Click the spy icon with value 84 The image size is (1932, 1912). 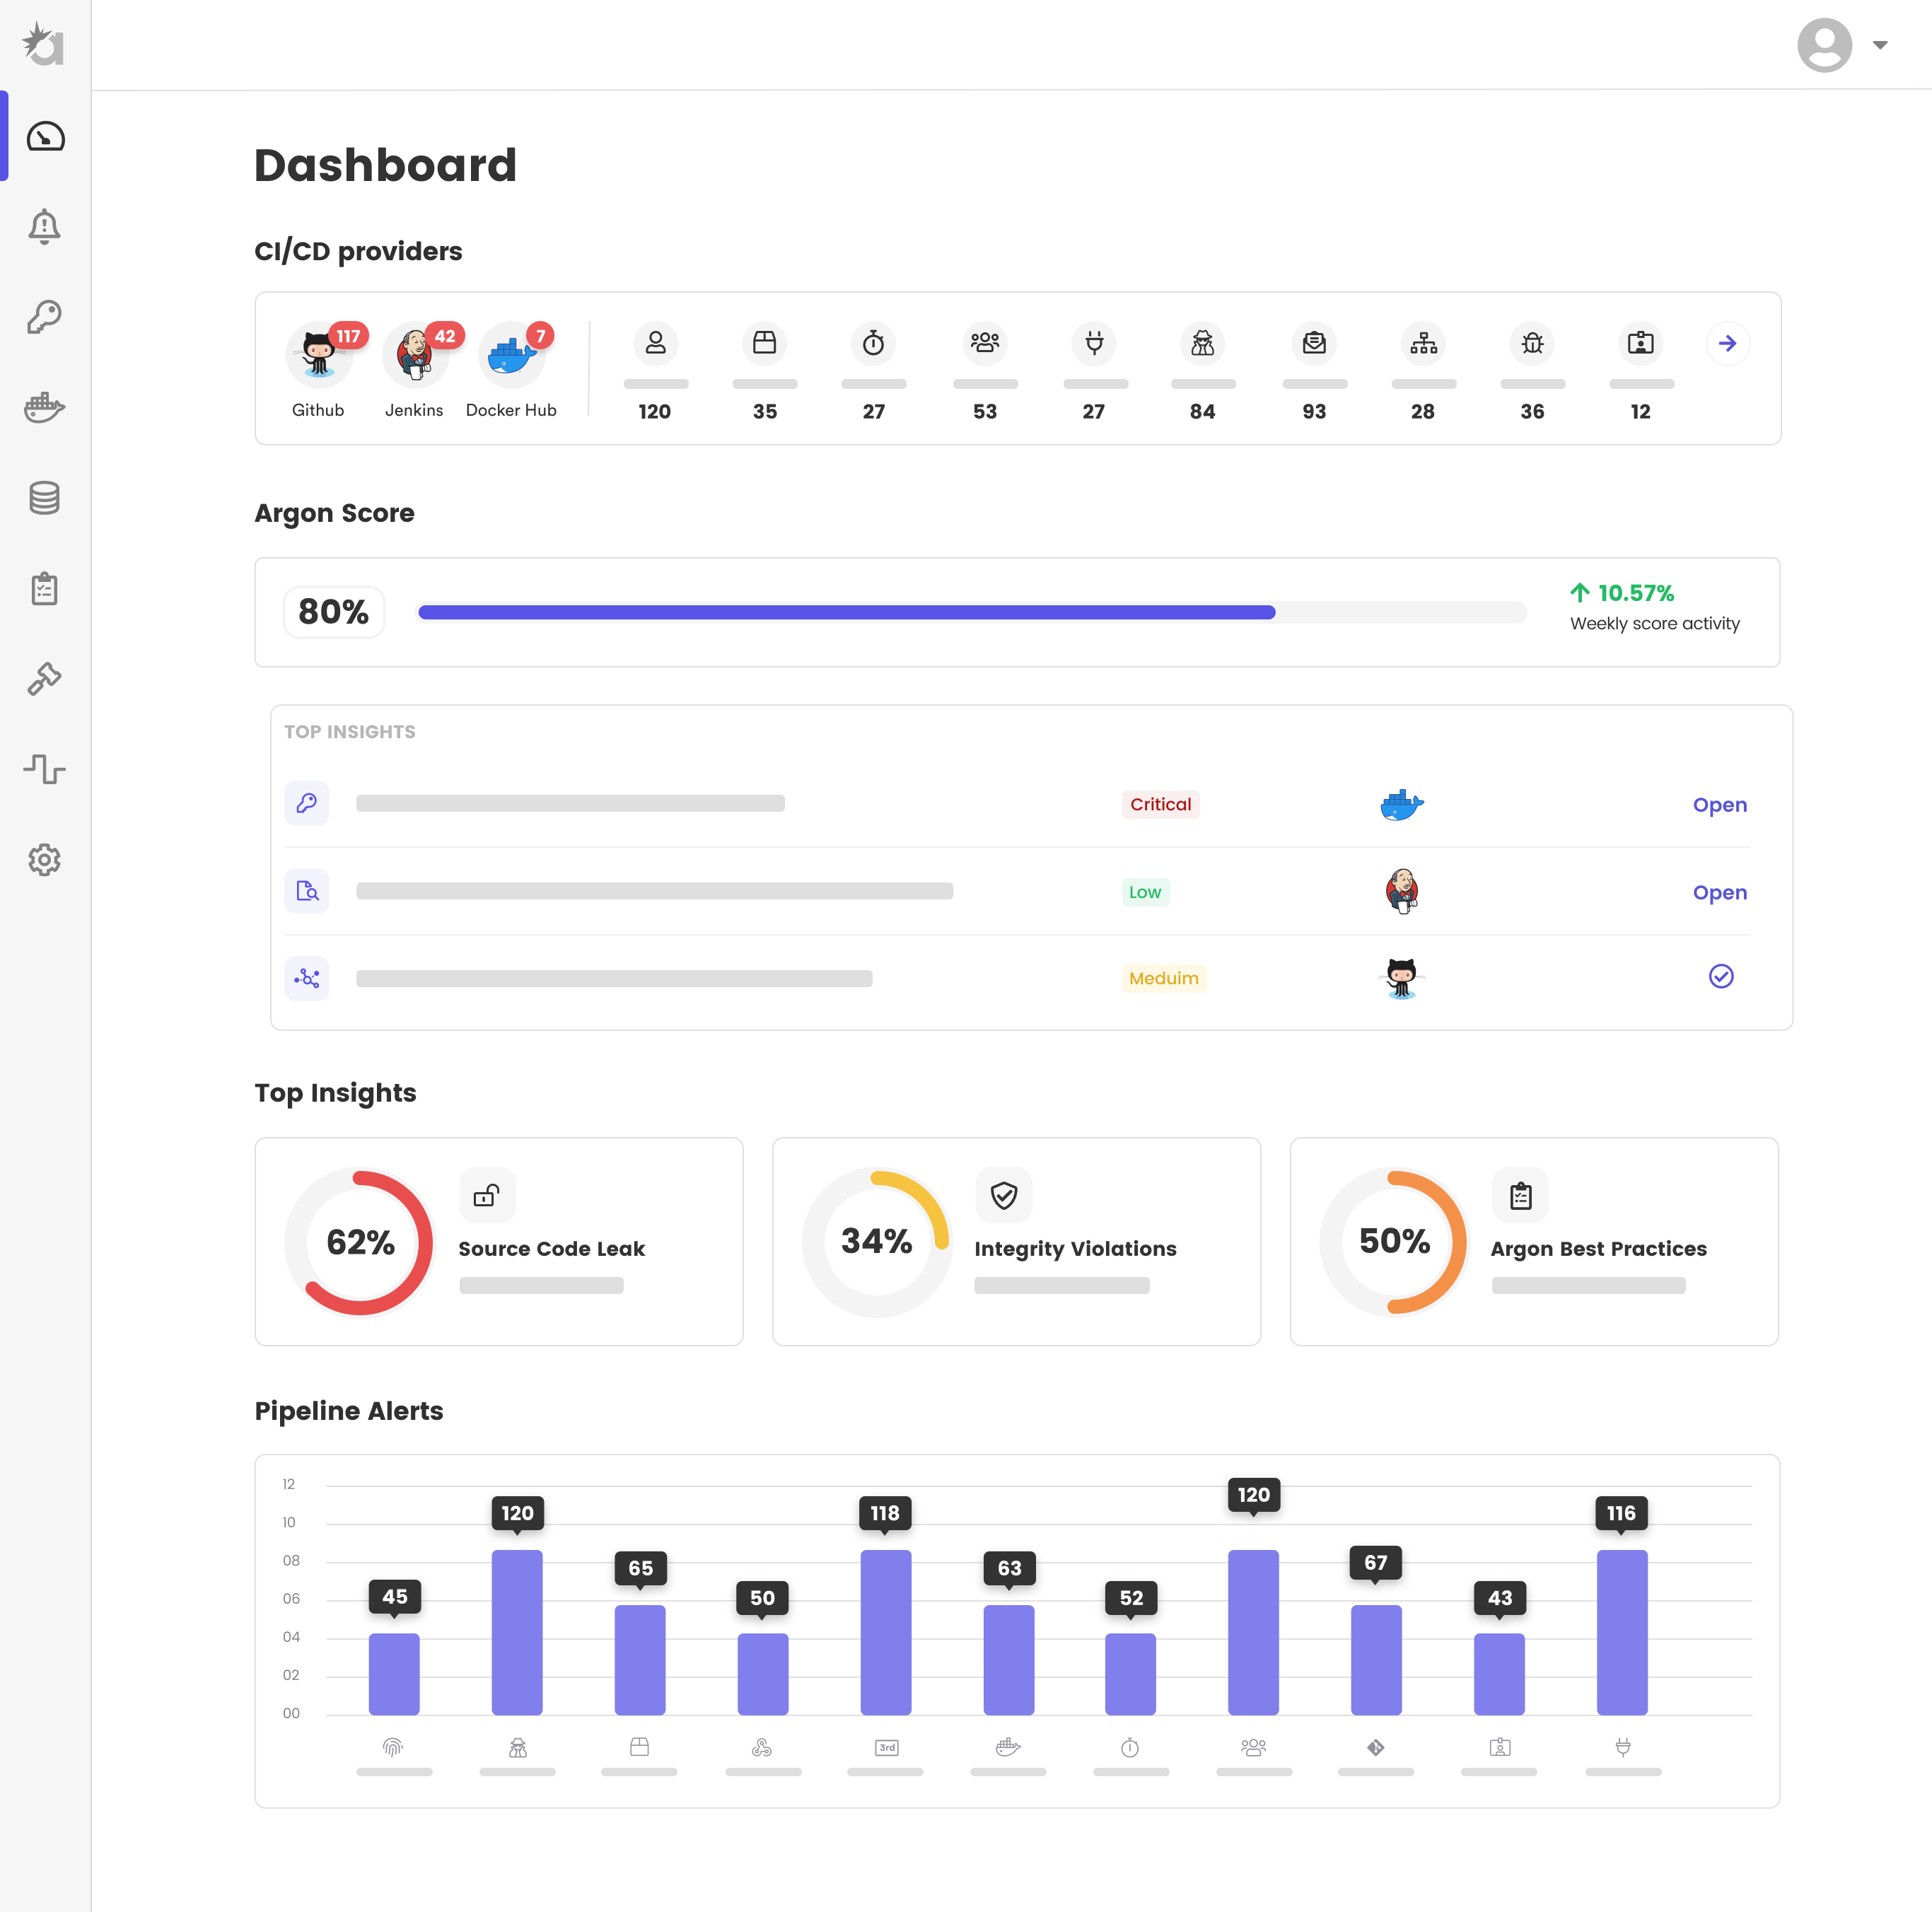click(x=1203, y=343)
